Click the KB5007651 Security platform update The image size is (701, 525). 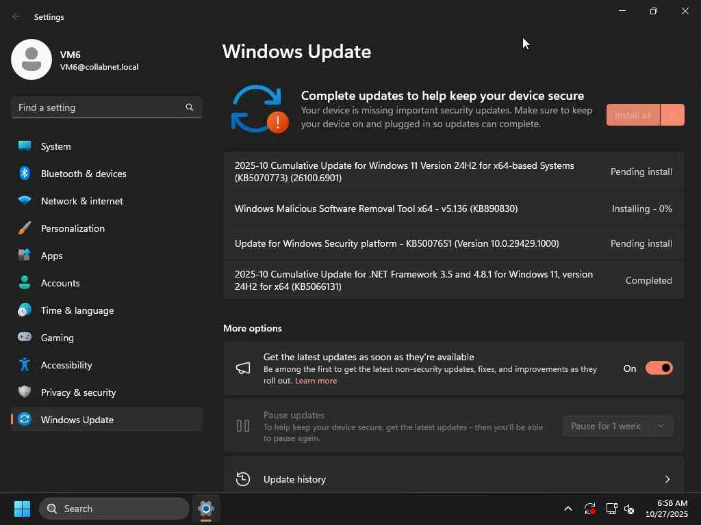pyautogui.click(x=453, y=243)
